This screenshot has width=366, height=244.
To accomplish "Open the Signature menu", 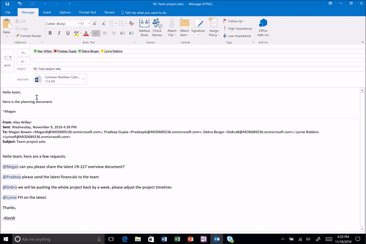I will pyautogui.click(x=198, y=28).
